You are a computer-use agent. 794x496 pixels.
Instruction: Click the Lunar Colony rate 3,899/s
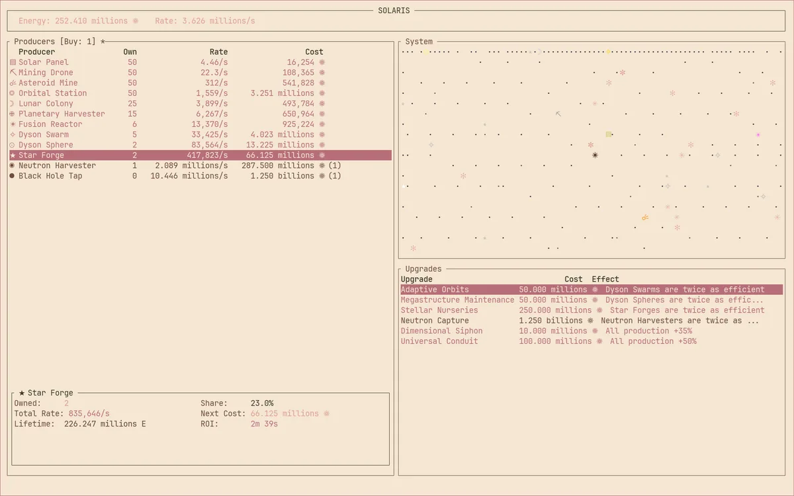click(x=212, y=104)
